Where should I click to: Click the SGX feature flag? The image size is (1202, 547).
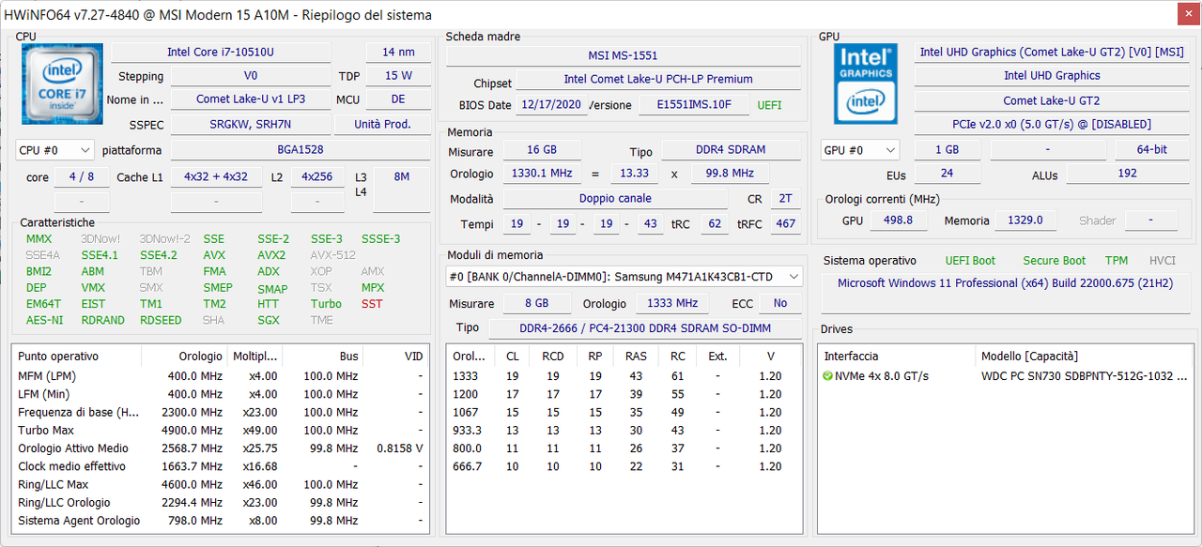[x=269, y=320]
